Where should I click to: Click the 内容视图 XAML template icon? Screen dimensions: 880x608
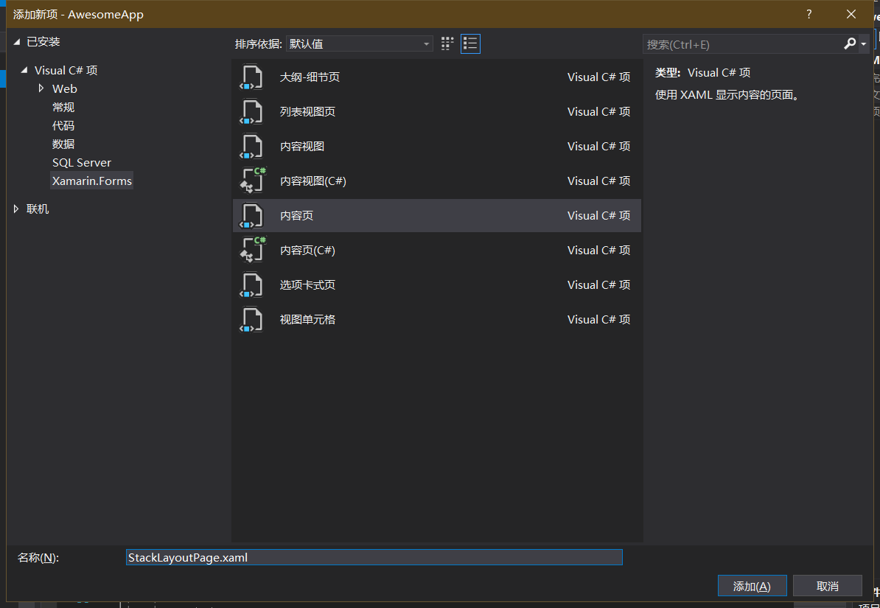[251, 147]
